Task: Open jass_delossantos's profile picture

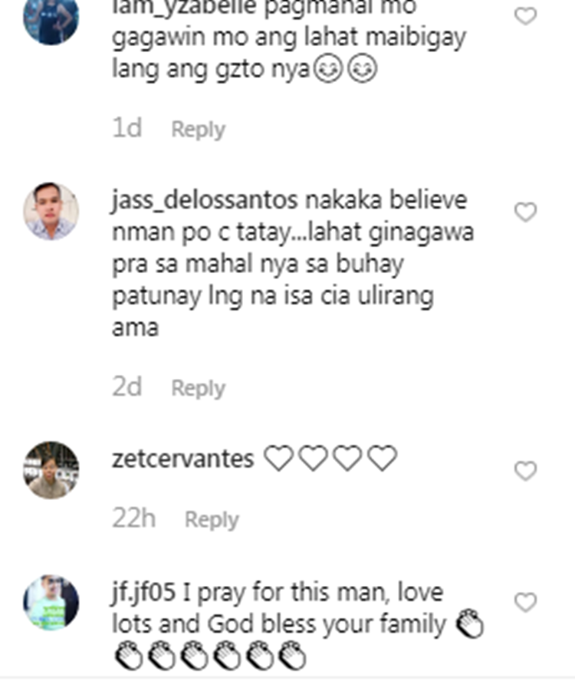Action: pyautogui.click(x=51, y=211)
